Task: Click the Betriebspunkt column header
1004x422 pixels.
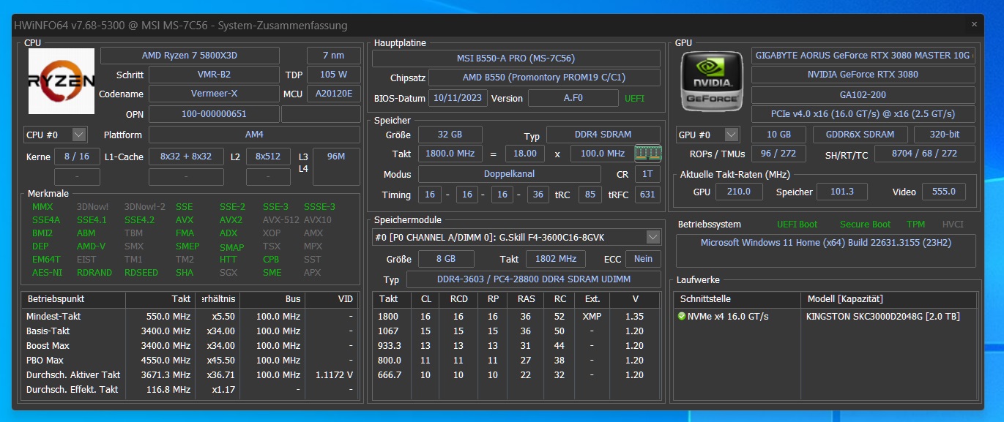Action: coord(74,299)
